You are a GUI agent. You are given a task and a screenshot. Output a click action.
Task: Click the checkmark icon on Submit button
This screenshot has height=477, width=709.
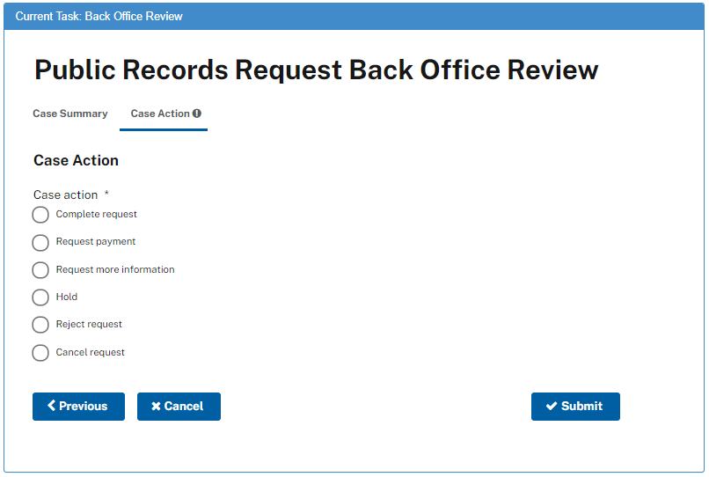pyautogui.click(x=552, y=406)
